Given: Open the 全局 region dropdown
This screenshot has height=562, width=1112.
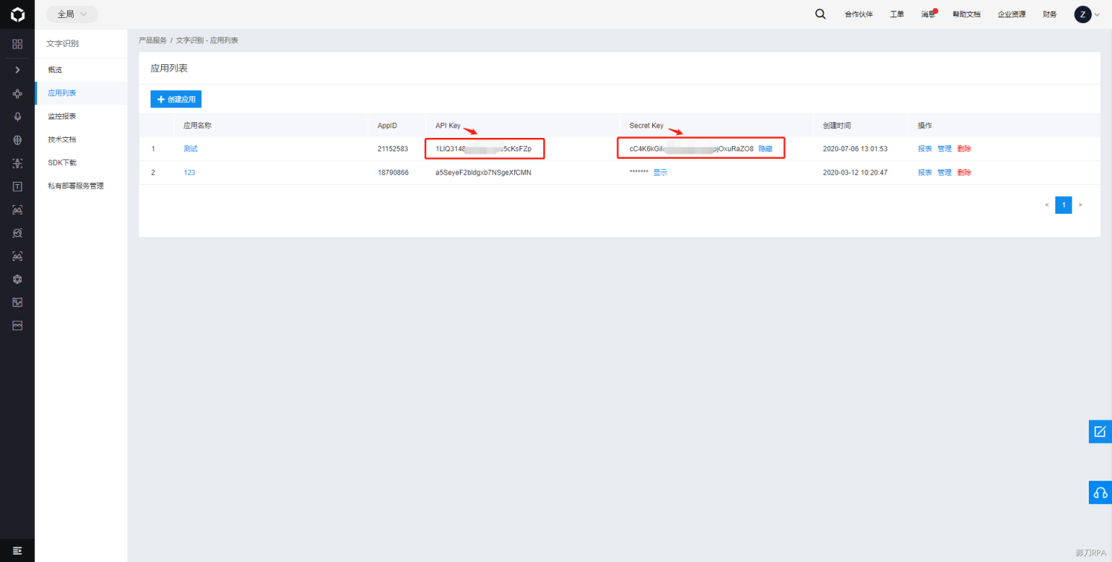Looking at the screenshot, I should point(72,14).
